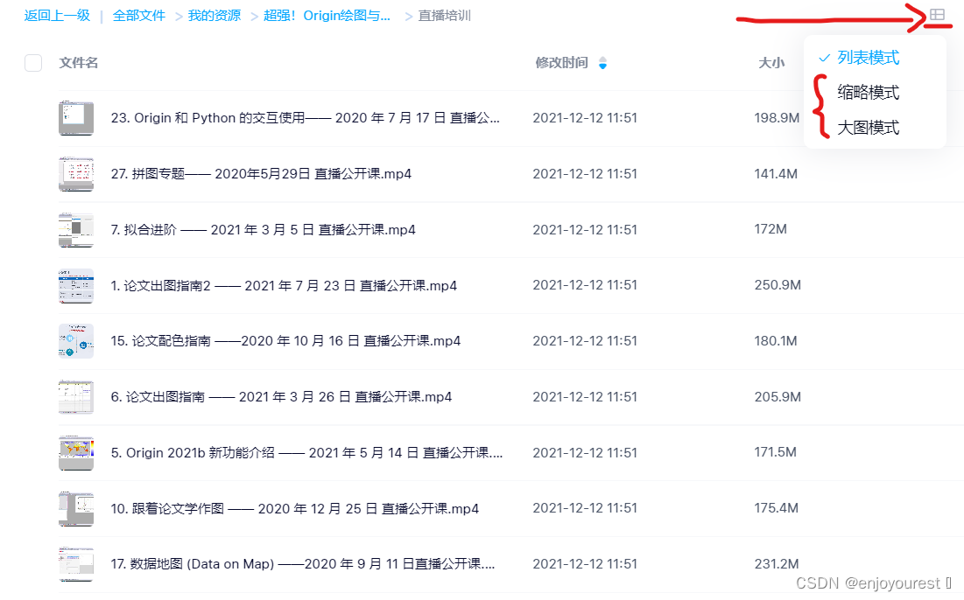This screenshot has height=600, width=964.
Task: Select 大图模式 view option
Action: pos(868,128)
